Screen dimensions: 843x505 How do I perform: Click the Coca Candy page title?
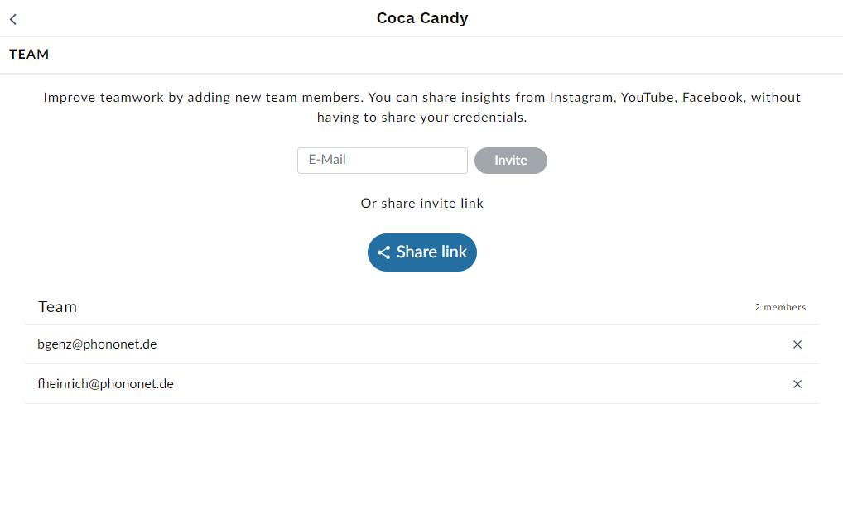coord(422,18)
